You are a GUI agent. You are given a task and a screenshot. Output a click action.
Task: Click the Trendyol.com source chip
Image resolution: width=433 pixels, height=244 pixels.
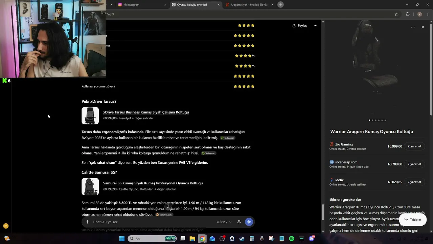[164, 215]
